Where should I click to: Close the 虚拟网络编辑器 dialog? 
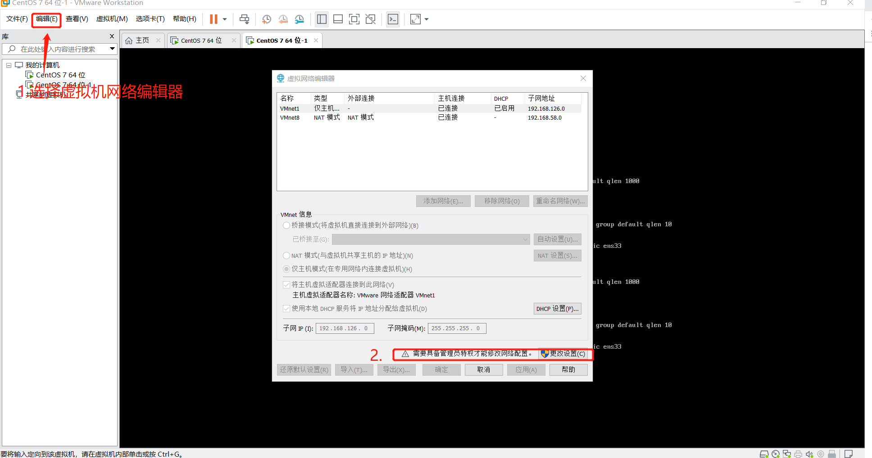coord(583,79)
